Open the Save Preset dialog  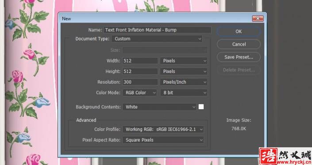coord(239,57)
